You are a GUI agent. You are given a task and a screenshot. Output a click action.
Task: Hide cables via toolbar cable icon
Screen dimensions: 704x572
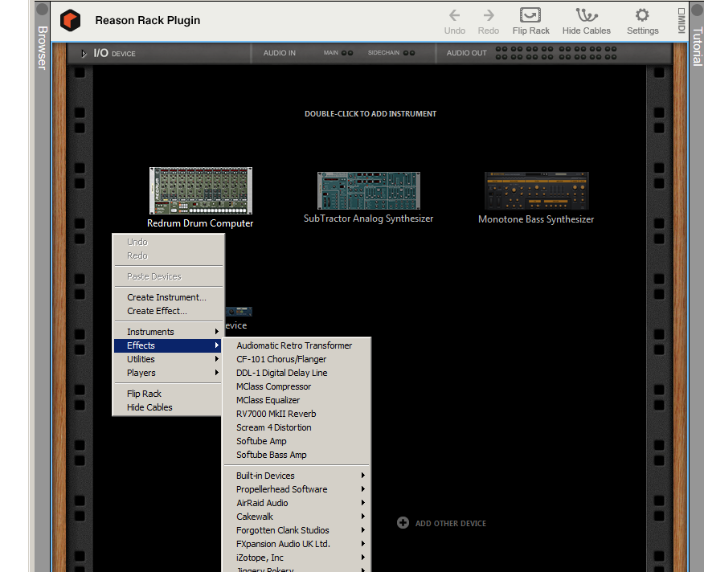(587, 15)
